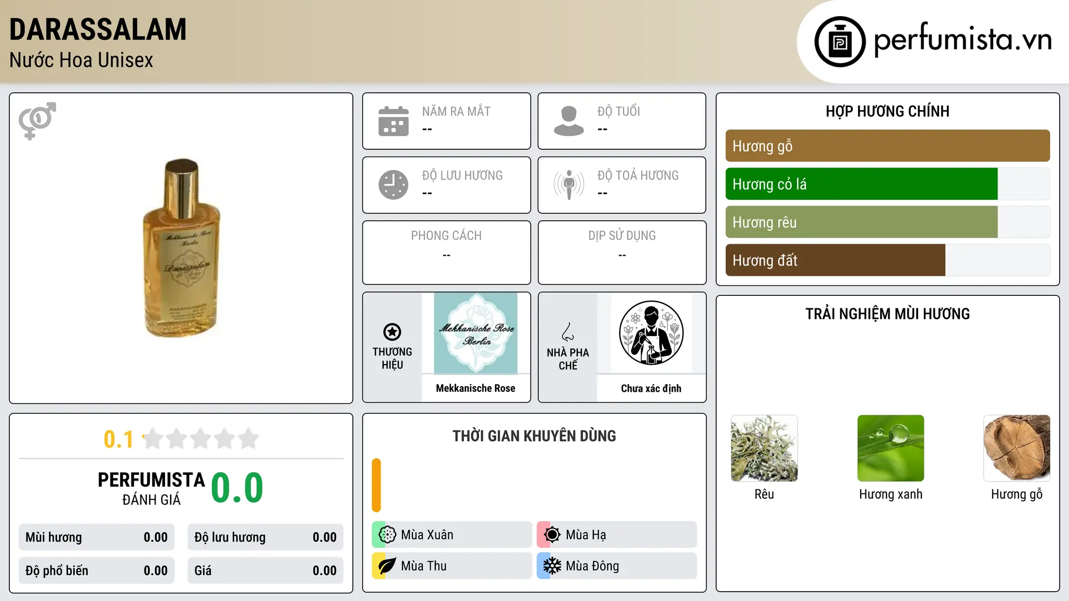Viewport: 1069px width, 601px height.
Task: Click the leaf icon for Mùa Thu
Action: click(x=387, y=566)
